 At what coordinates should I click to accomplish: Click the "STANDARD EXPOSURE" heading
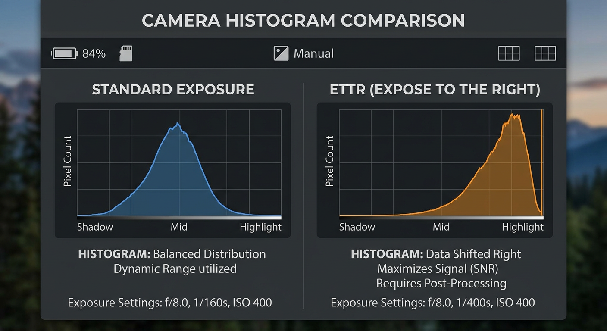pyautogui.click(x=173, y=90)
